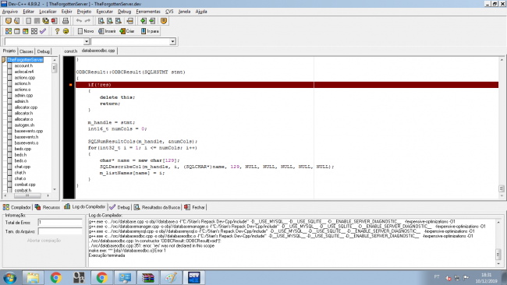Click the Ir para bookmark button
This screenshot has width=507, height=285.
pyautogui.click(x=150, y=31)
